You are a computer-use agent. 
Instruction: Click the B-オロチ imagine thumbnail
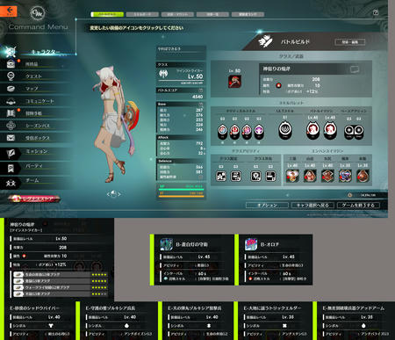pyautogui.click(x=251, y=244)
